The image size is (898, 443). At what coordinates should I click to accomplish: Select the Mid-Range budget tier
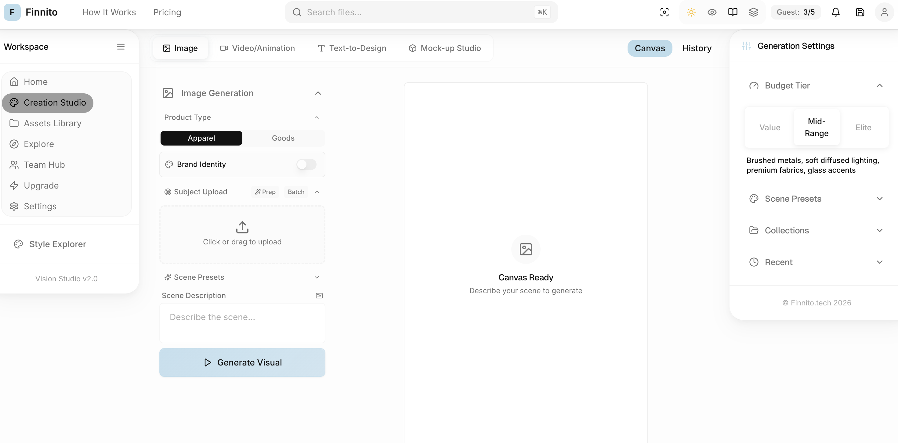[817, 127]
